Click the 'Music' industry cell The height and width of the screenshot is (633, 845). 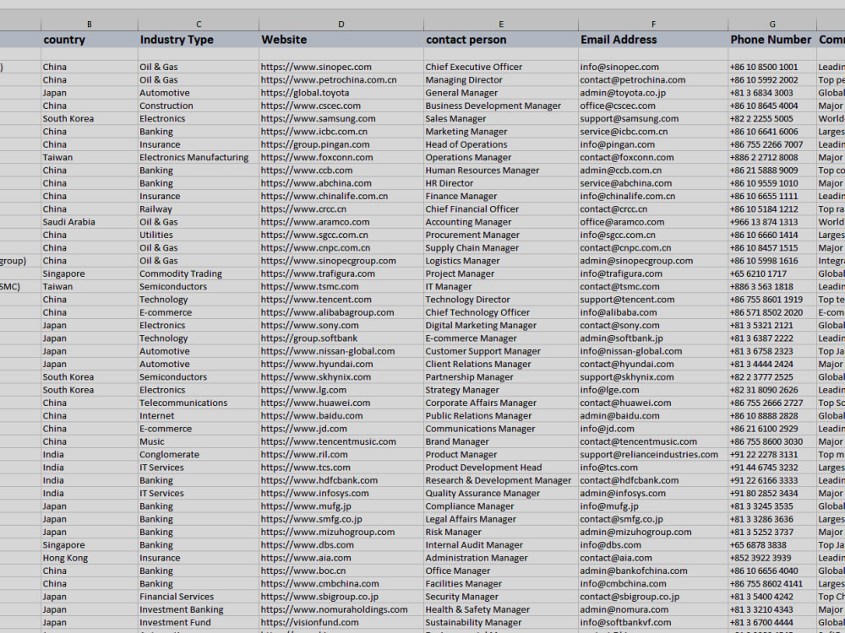[x=199, y=441]
